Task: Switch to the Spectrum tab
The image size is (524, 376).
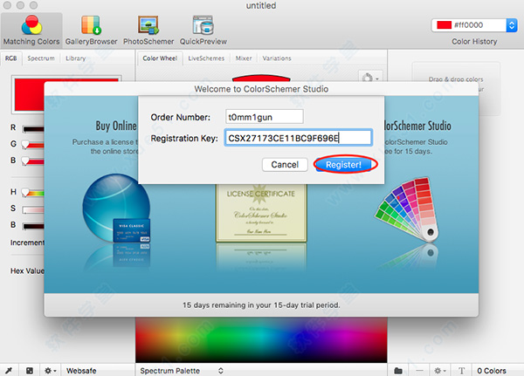Action: click(x=41, y=58)
